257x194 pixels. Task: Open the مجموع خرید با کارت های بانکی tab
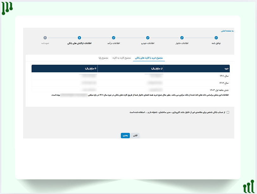pyautogui.click(x=149, y=58)
